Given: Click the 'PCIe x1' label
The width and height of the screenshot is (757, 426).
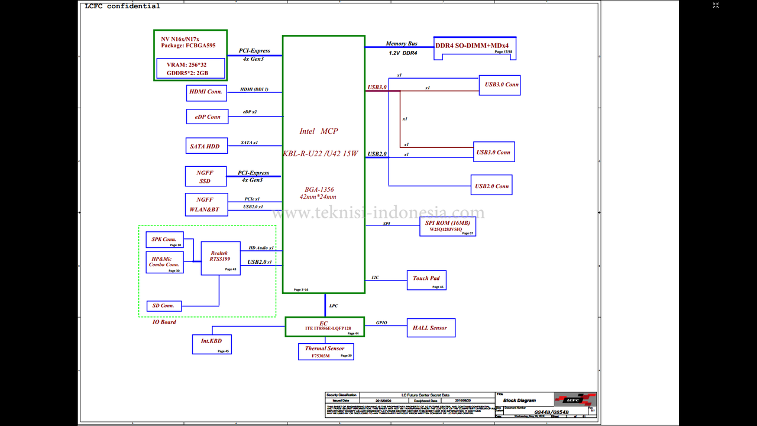Looking at the screenshot, I should point(252,199).
